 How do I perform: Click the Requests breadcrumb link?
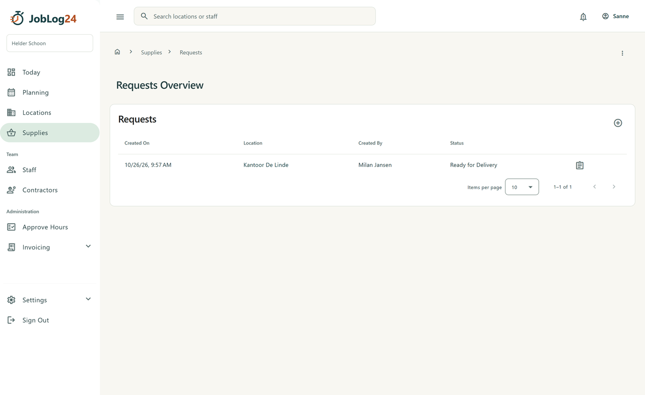191,52
